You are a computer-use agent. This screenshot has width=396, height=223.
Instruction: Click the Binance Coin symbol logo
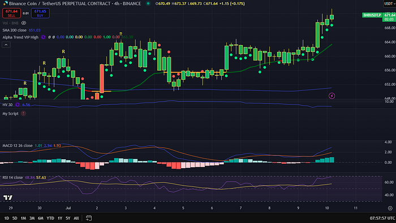pyautogui.click(x=5, y=3)
